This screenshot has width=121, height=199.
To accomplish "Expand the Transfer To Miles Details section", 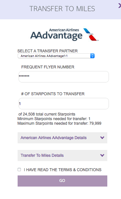I will [x=63, y=155].
